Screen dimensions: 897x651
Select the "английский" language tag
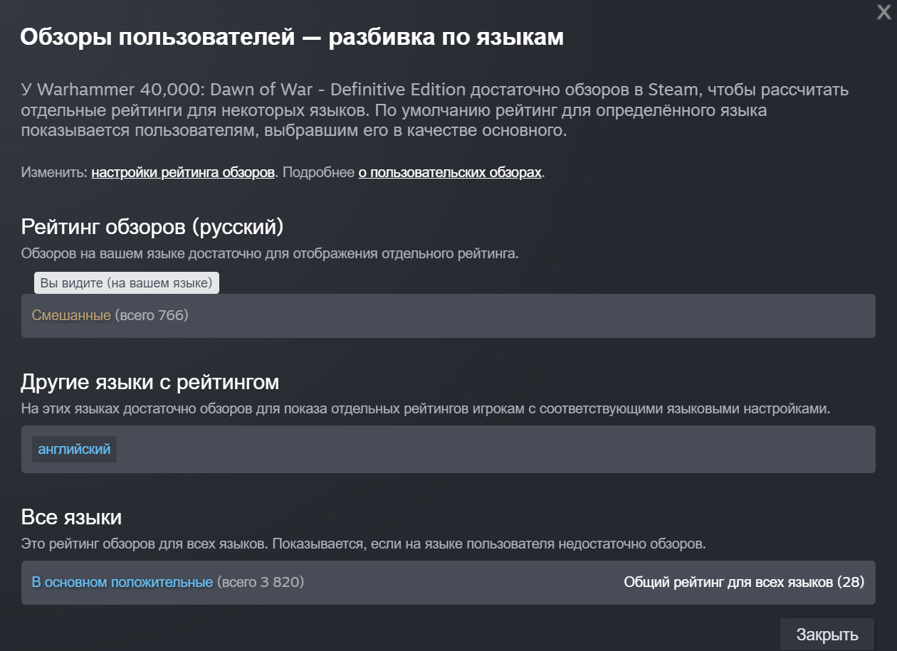74,450
